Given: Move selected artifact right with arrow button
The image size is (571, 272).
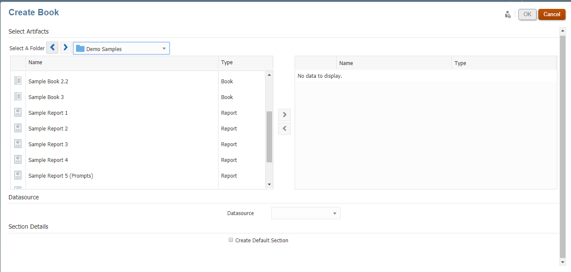Looking at the screenshot, I should [284, 115].
